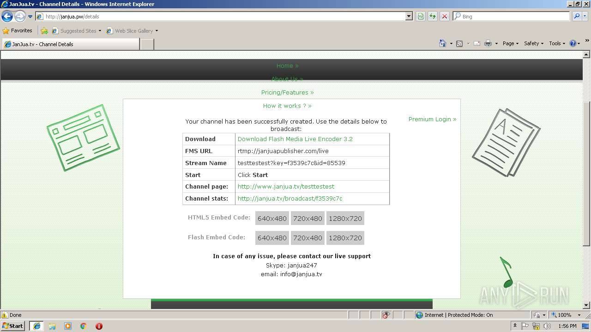The height and width of the screenshot is (332, 591).
Task: Click the vertical scrollbar up arrow
Action: [587, 54]
